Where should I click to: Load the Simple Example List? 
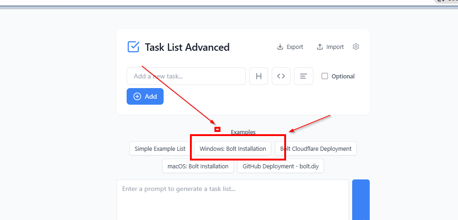pyautogui.click(x=160, y=149)
